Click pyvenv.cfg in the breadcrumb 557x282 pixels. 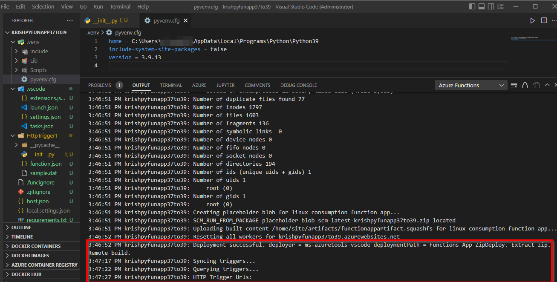pos(128,32)
